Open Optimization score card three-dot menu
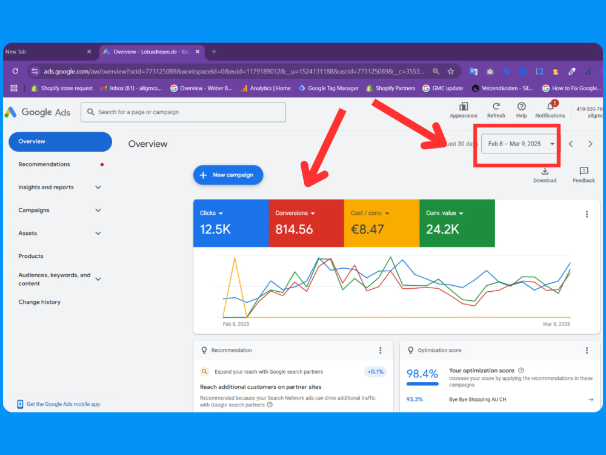The height and width of the screenshot is (455, 606). coord(587,350)
